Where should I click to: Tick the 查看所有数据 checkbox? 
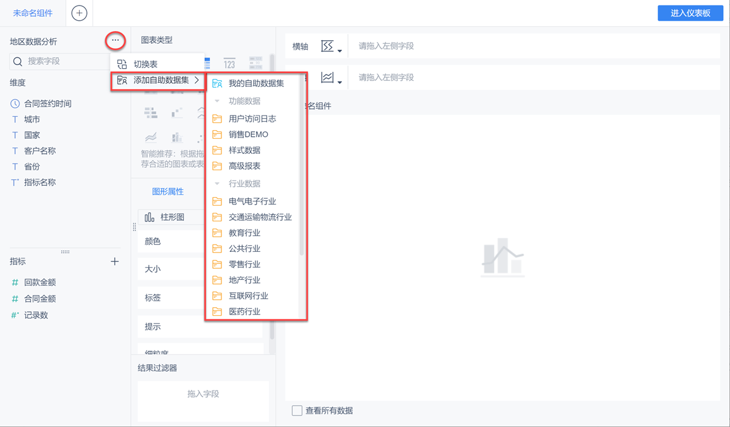tap(297, 411)
